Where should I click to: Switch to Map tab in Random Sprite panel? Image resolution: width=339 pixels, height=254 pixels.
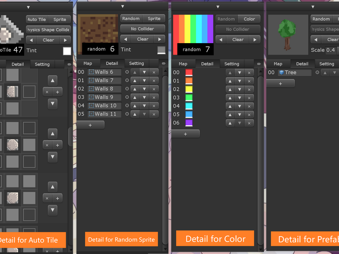[88, 63]
